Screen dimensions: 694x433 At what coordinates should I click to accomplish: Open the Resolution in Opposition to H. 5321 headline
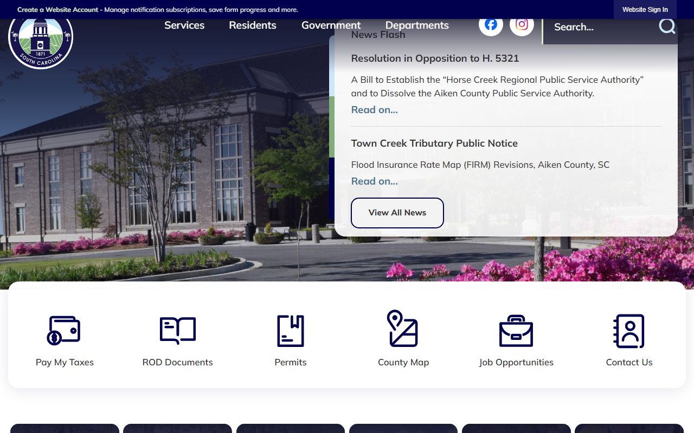coord(435,58)
